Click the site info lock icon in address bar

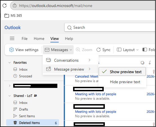[15, 6]
